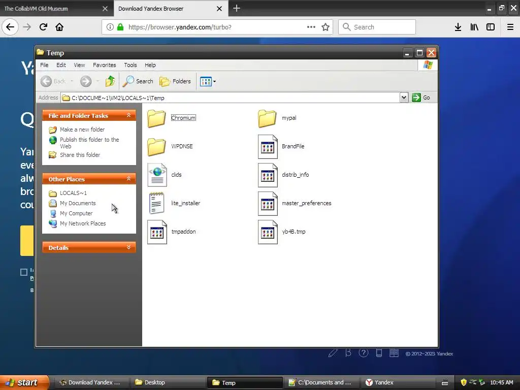Open My Network Places link
Screen dimensions: 520x390
[x=77, y=223]
